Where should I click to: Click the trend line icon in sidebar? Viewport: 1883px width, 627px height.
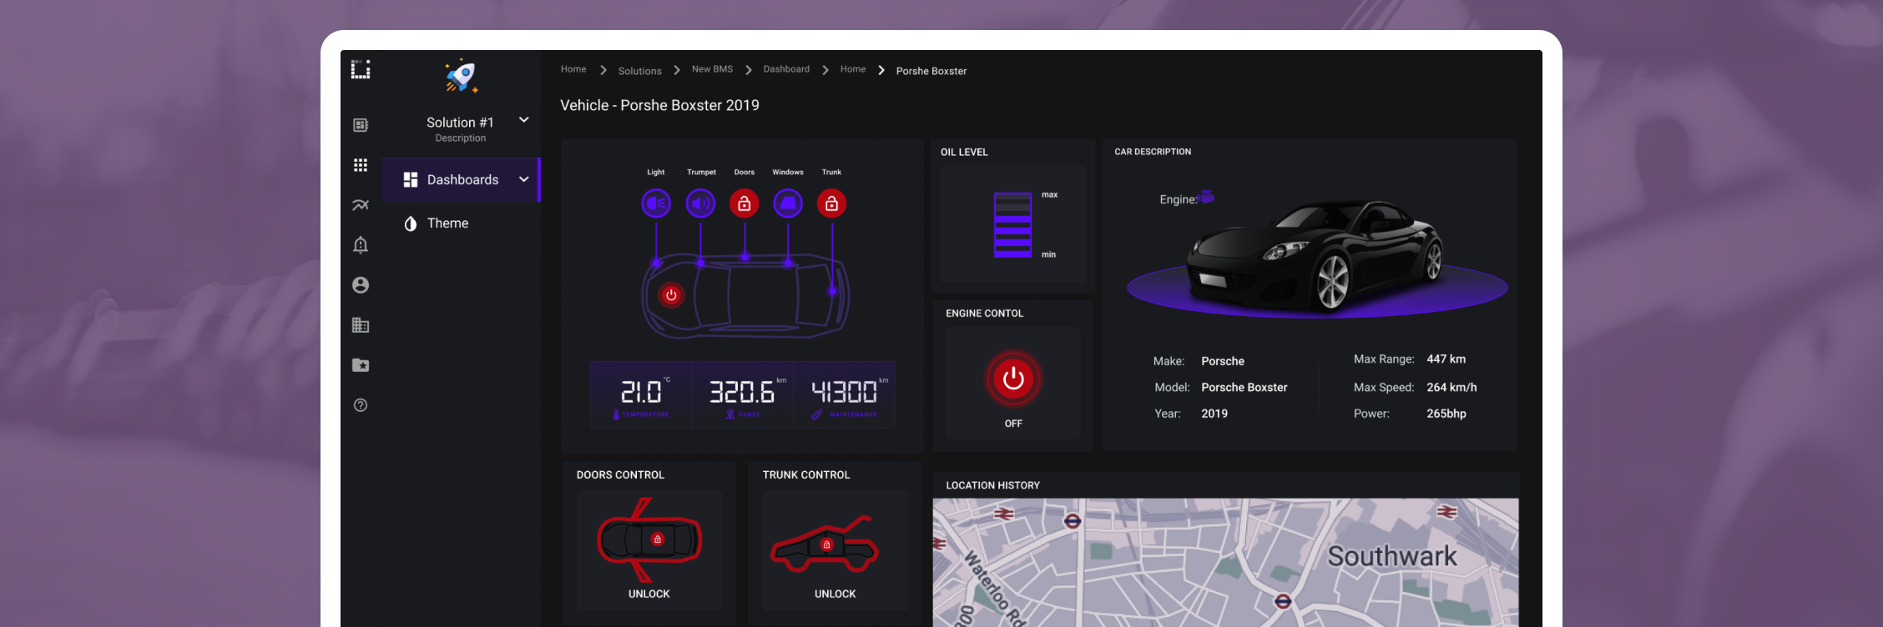(x=361, y=205)
